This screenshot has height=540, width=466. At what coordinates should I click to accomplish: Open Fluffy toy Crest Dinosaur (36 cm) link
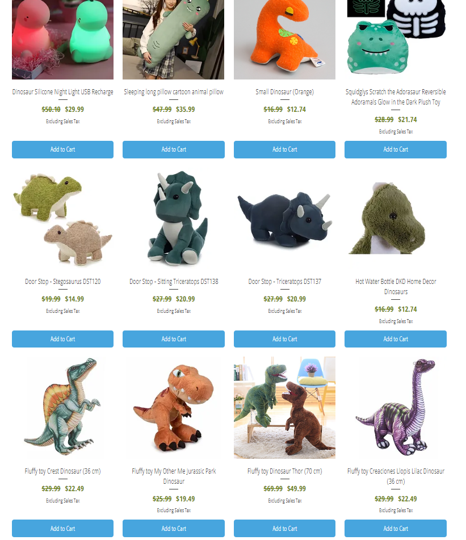coord(62,471)
